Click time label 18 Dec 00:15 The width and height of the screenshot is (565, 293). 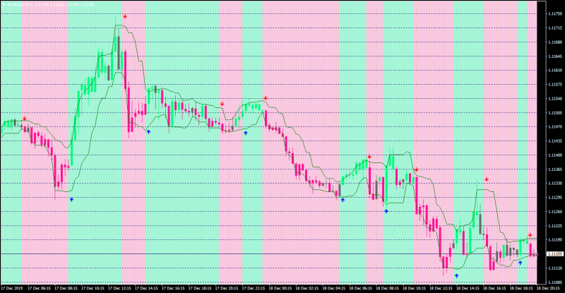pyautogui.click(x=280, y=288)
